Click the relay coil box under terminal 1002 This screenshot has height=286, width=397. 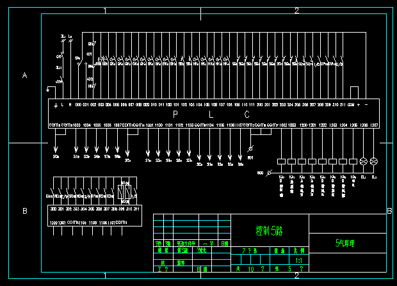(x=281, y=161)
